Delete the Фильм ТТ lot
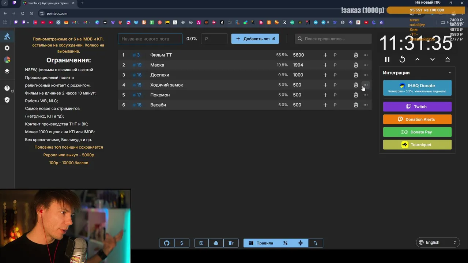Screen dimensions: 468x263 pyautogui.click(x=356, y=55)
